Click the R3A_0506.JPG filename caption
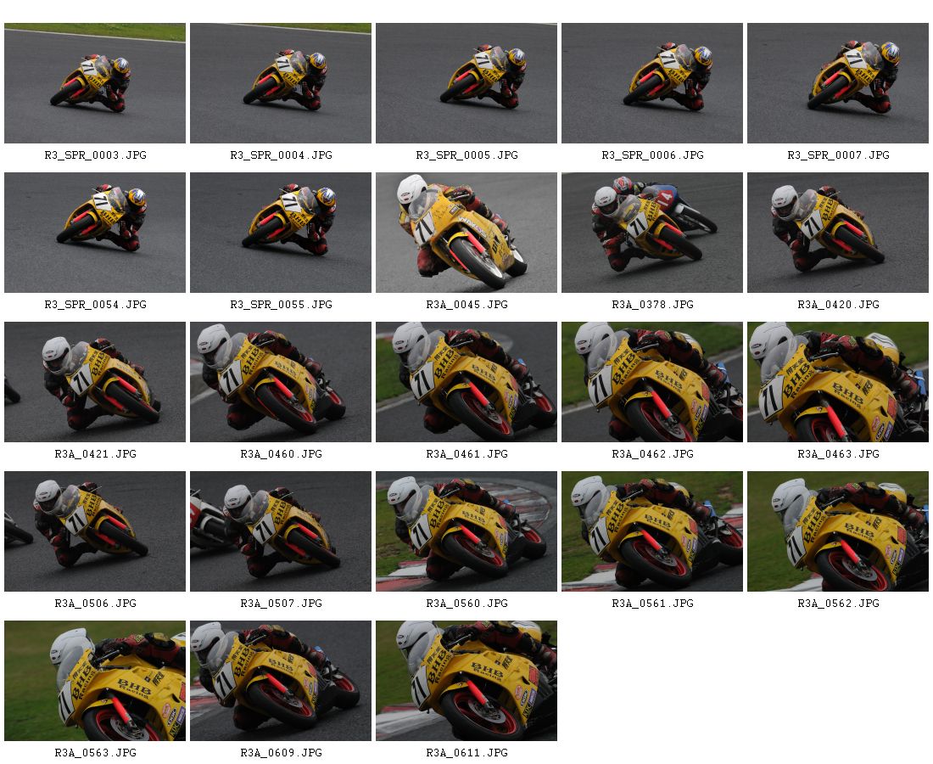Screen dimensions: 933x764 (96, 604)
